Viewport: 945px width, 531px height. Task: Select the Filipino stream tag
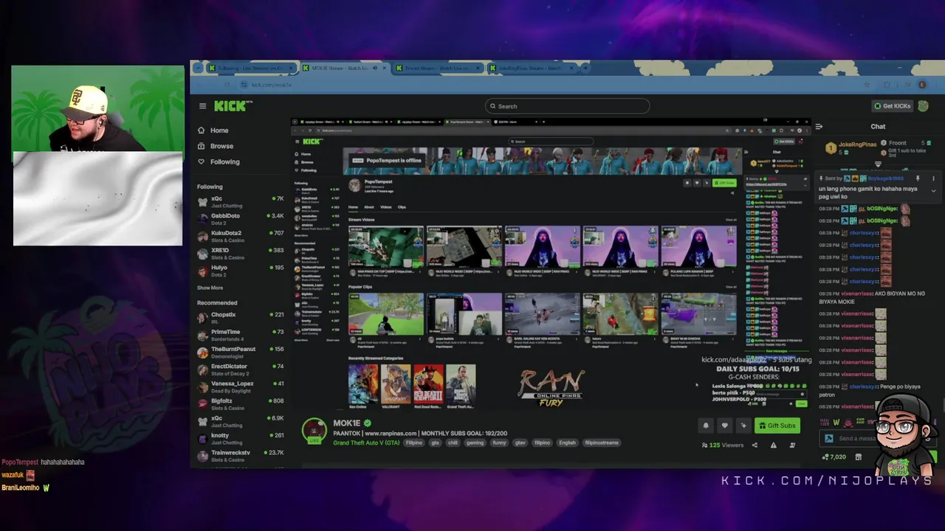click(x=413, y=442)
